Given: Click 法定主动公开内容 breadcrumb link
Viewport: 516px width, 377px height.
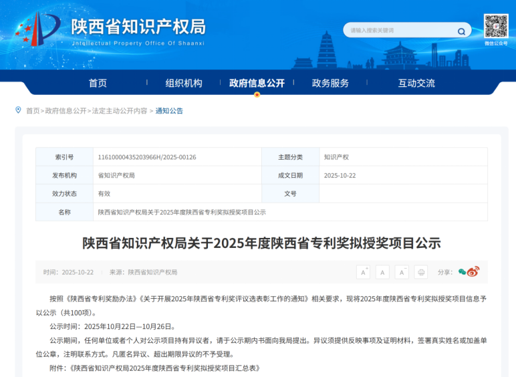Looking at the screenshot, I should [120, 111].
